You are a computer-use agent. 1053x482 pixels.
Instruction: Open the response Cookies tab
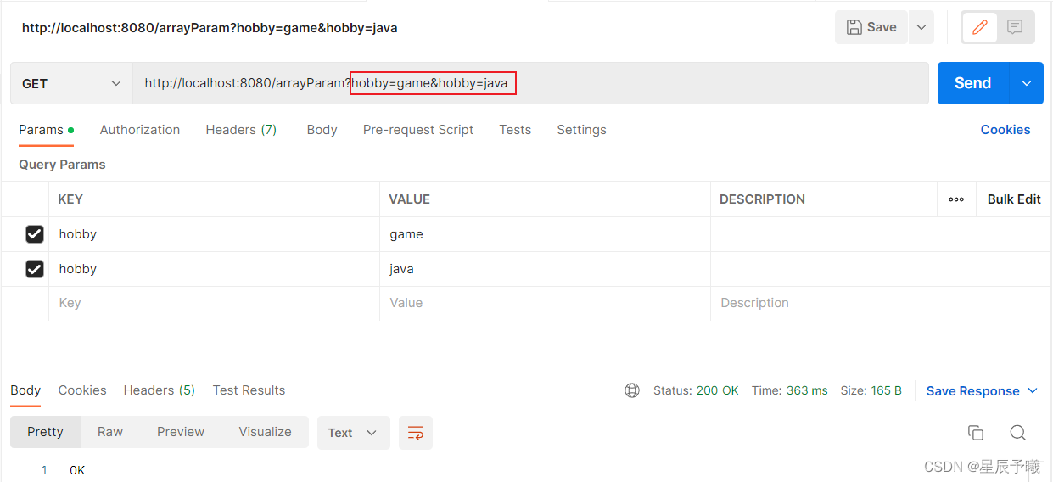(82, 390)
